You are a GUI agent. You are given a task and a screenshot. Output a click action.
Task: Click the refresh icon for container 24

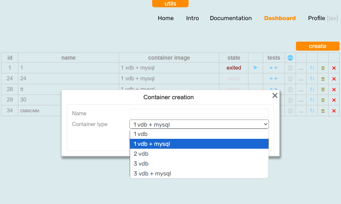coord(312,79)
